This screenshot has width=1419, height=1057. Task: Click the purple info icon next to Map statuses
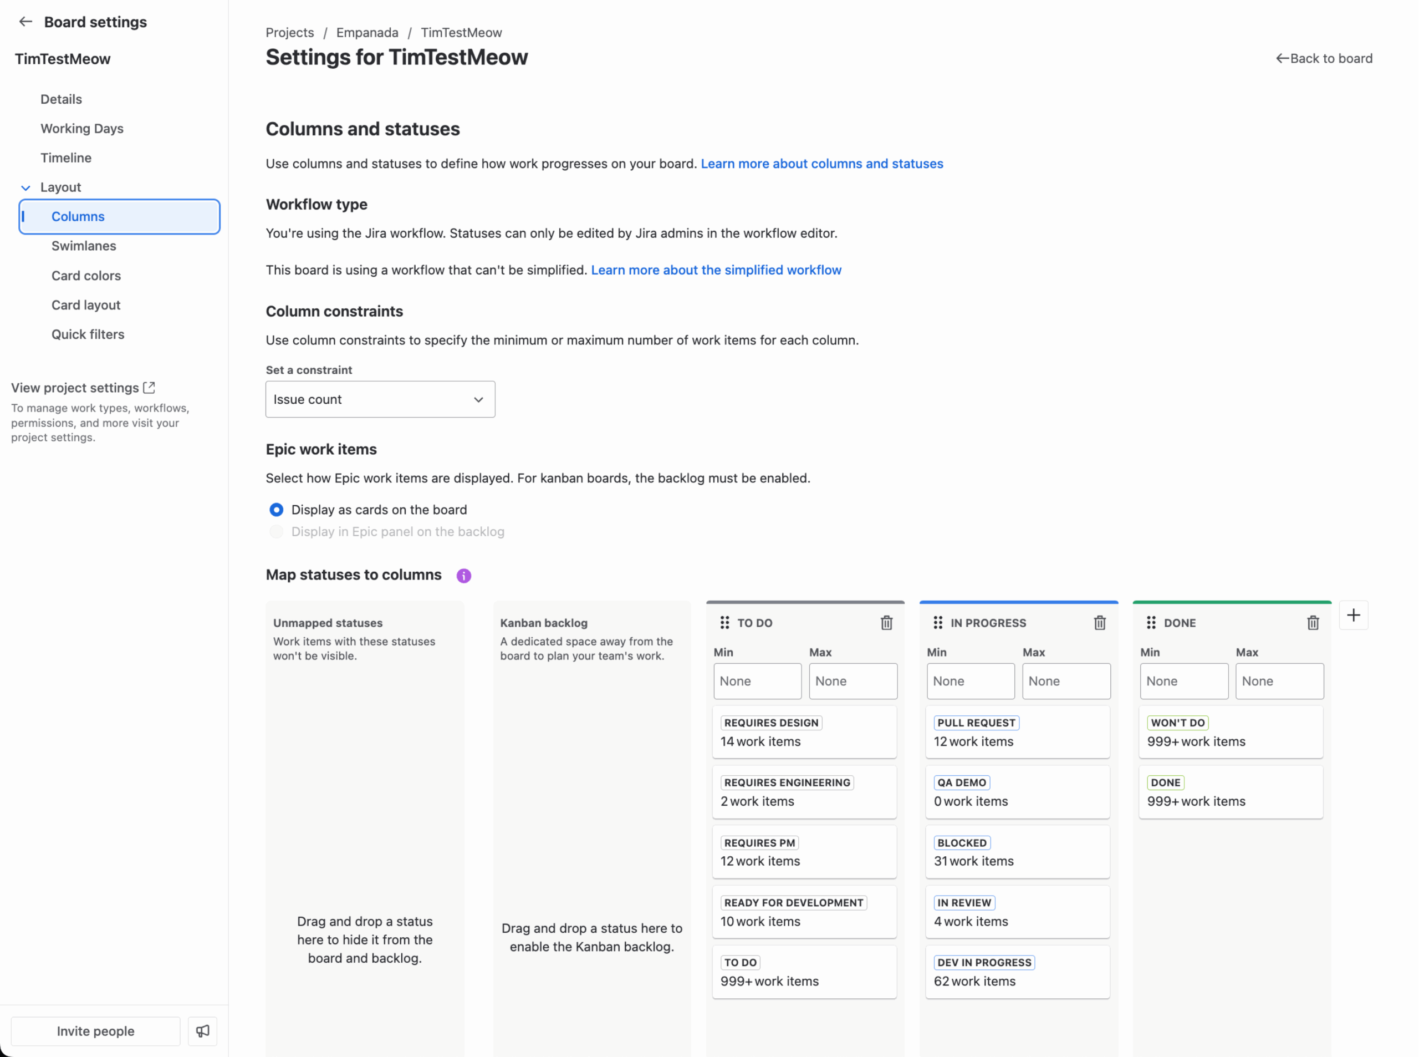point(463,576)
